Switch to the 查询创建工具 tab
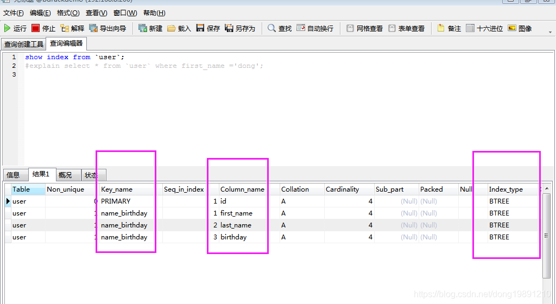The image size is (556, 304). [24, 44]
